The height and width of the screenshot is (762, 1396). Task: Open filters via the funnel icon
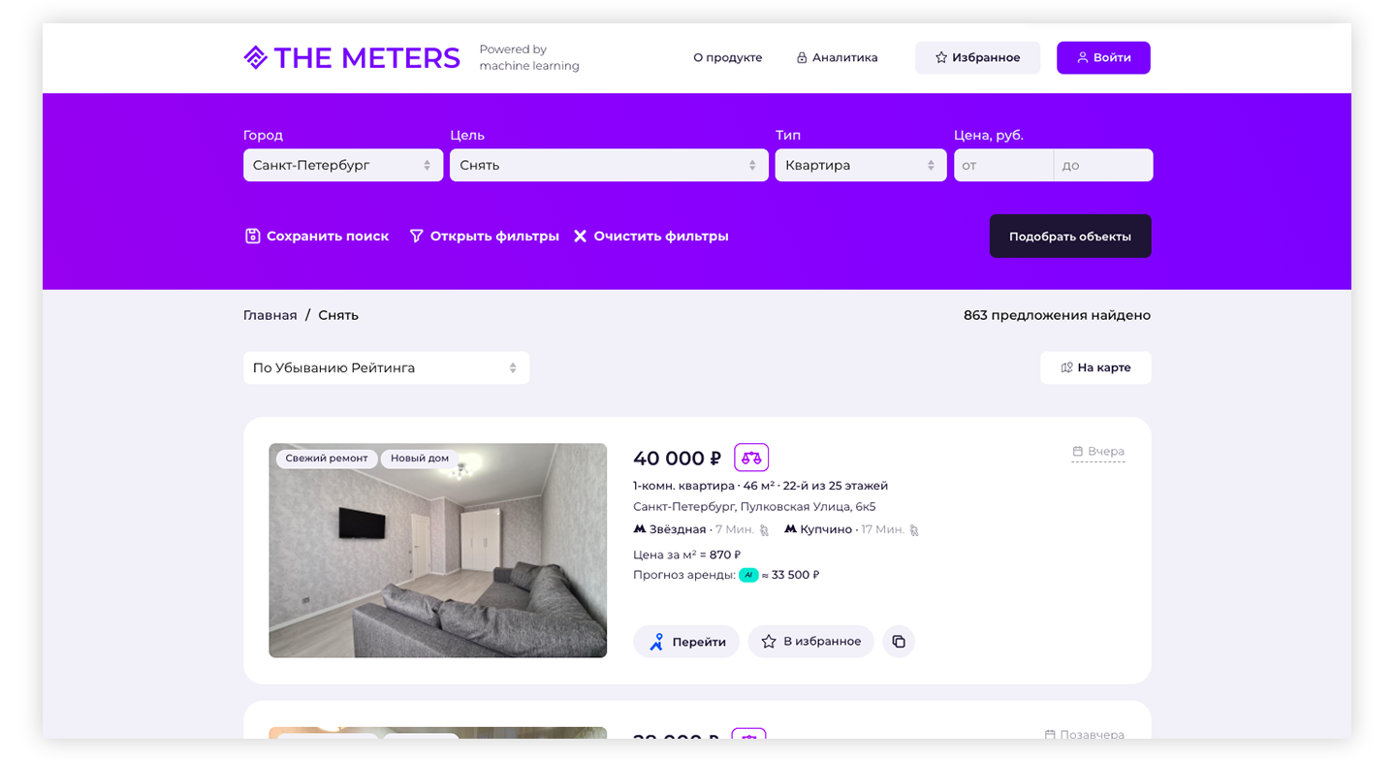point(416,236)
